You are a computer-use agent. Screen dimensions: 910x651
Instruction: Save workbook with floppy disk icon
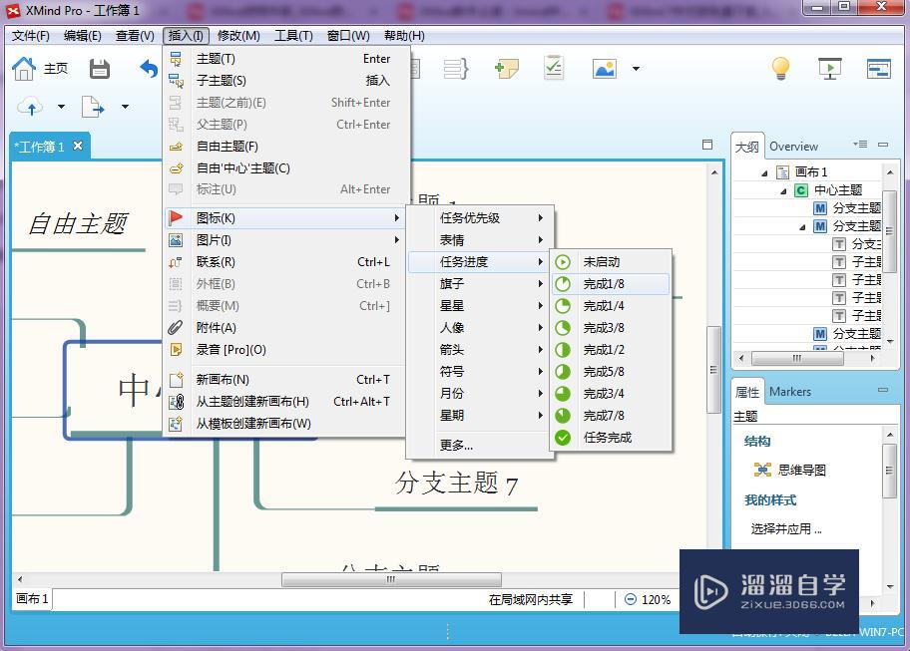click(x=99, y=69)
